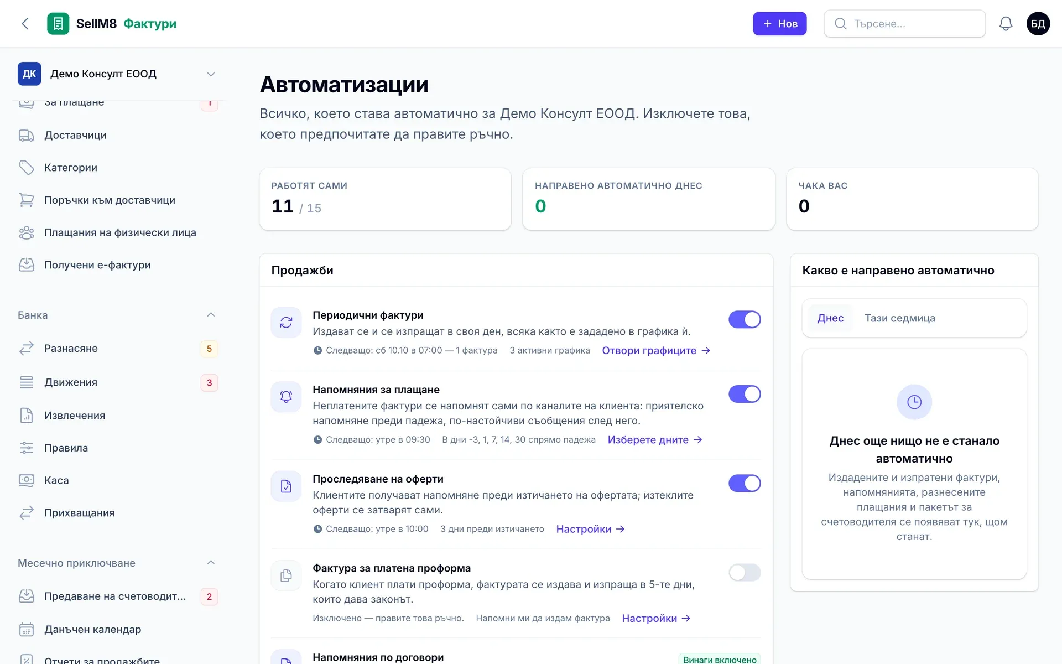Click the Изберете дните link
The image size is (1062, 664).
pyautogui.click(x=655, y=440)
